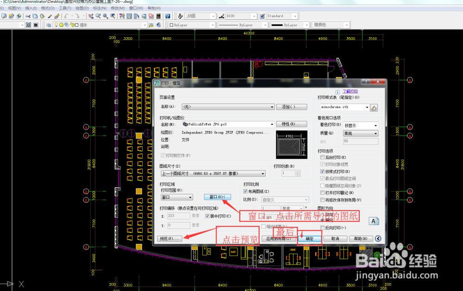Click the Paste icon in toolbar
The image size is (463, 291).
[42, 16]
